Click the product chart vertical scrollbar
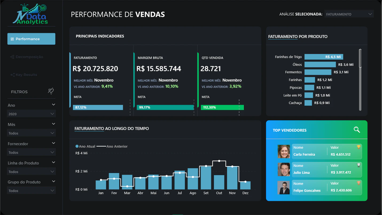382x215 pixels. (x=360, y=80)
